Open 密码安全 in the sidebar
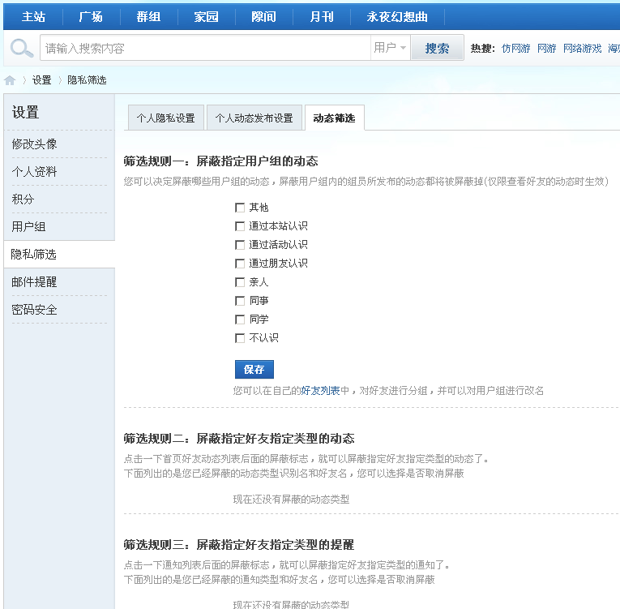This screenshot has height=609, width=620. 34,310
